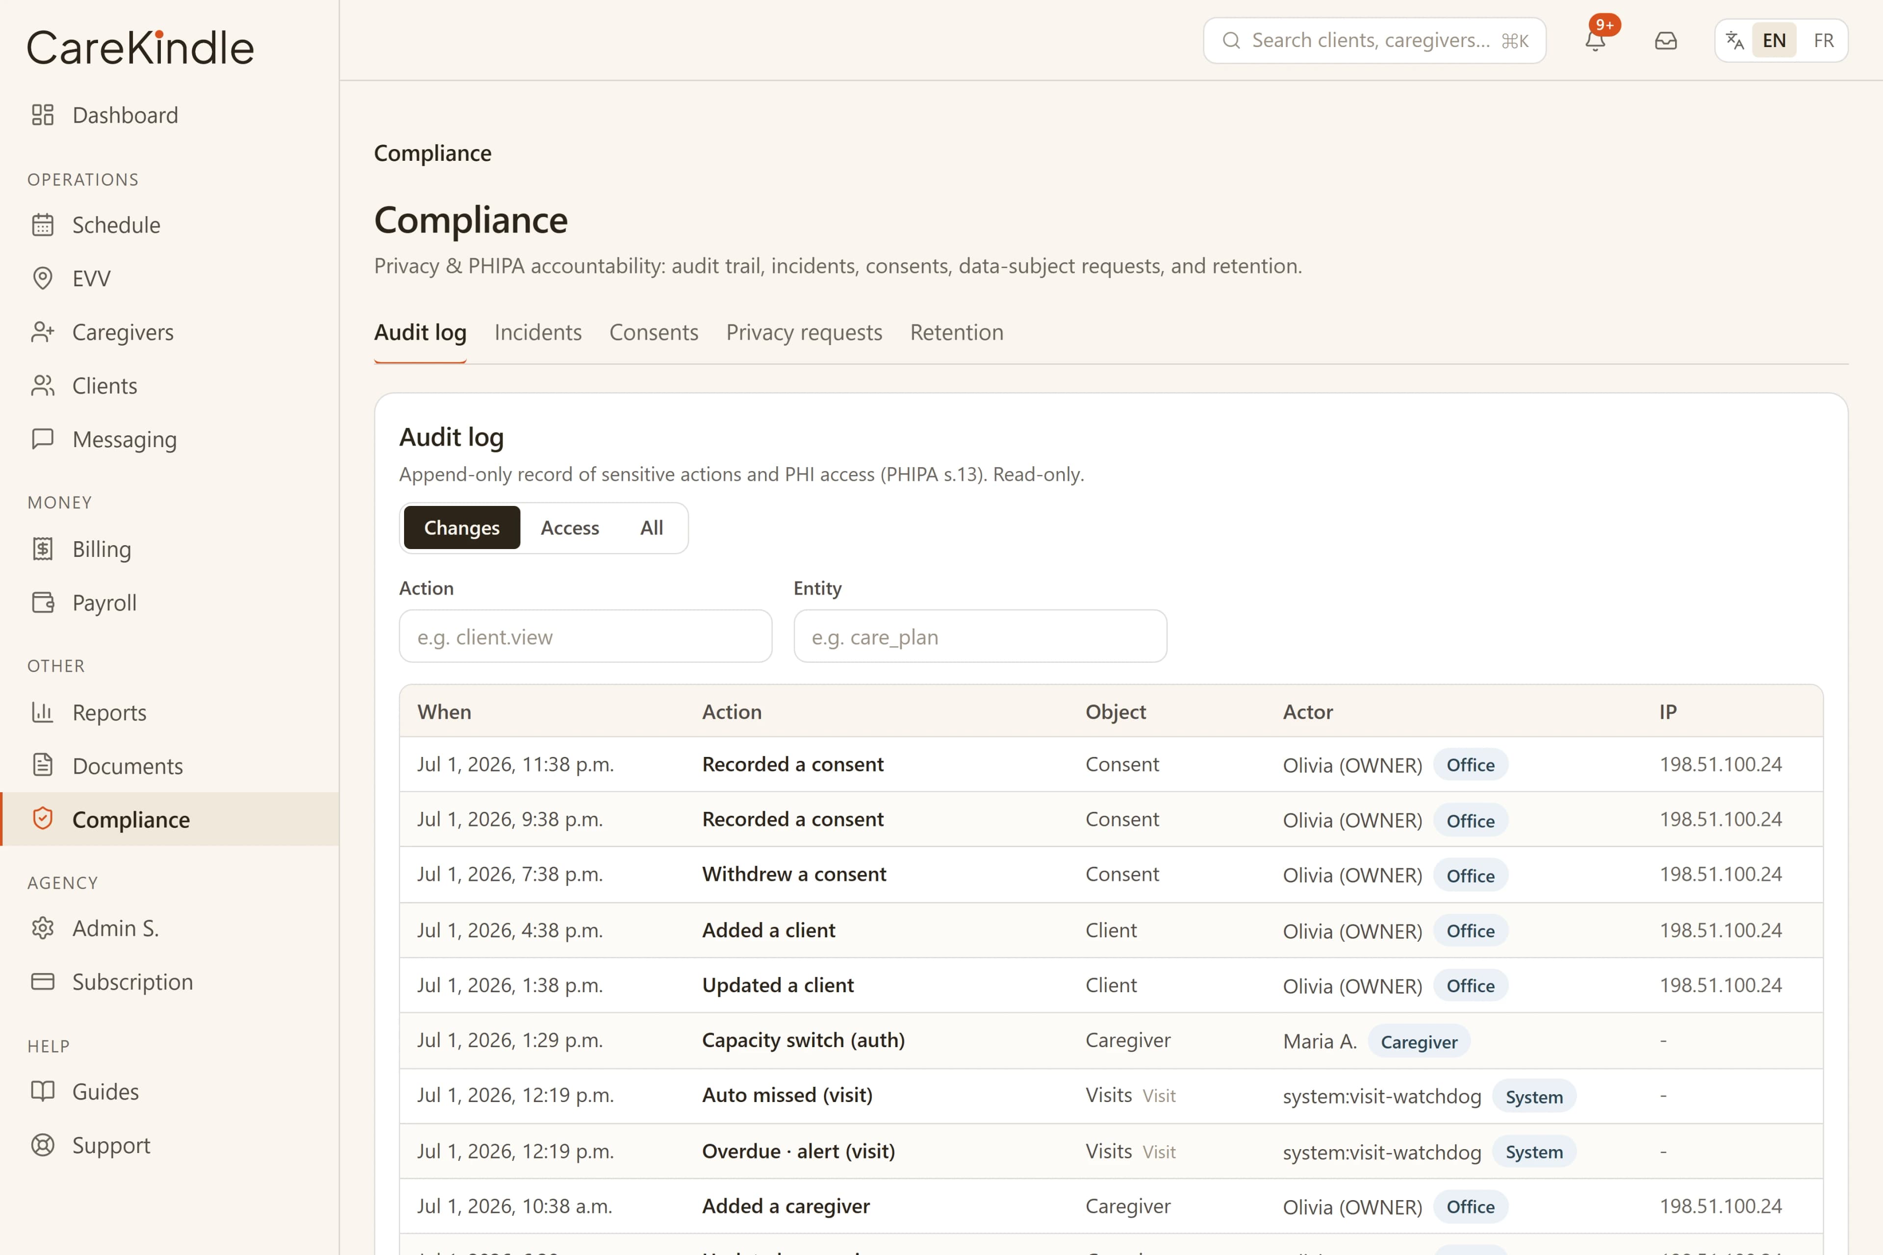The height and width of the screenshot is (1255, 1883).
Task: Click the Auto missed (visit) entry
Action: coord(787,1095)
